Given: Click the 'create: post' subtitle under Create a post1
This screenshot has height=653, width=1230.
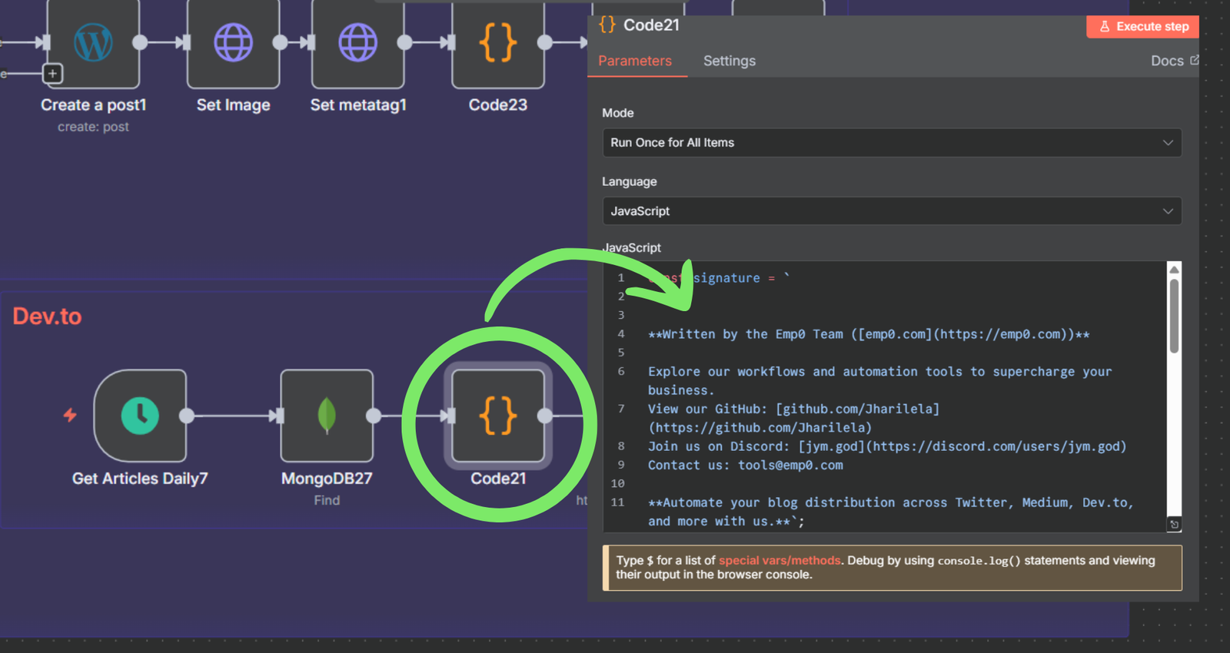Looking at the screenshot, I should [93, 127].
